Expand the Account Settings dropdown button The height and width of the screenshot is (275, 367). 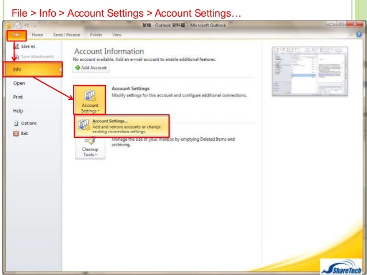(x=90, y=100)
